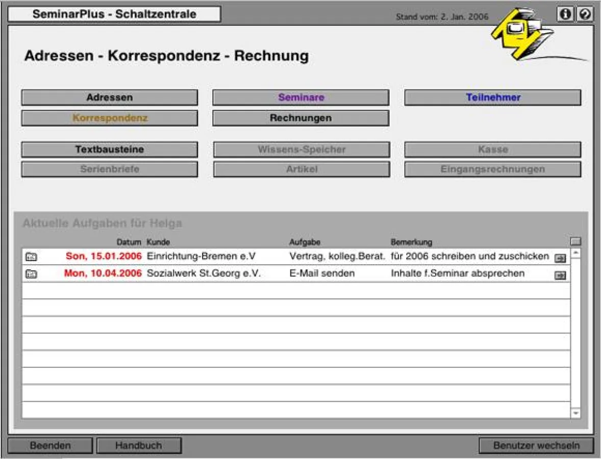Open the card icon beside the 10.04.2006 task
The width and height of the screenshot is (601, 459).
point(31,273)
